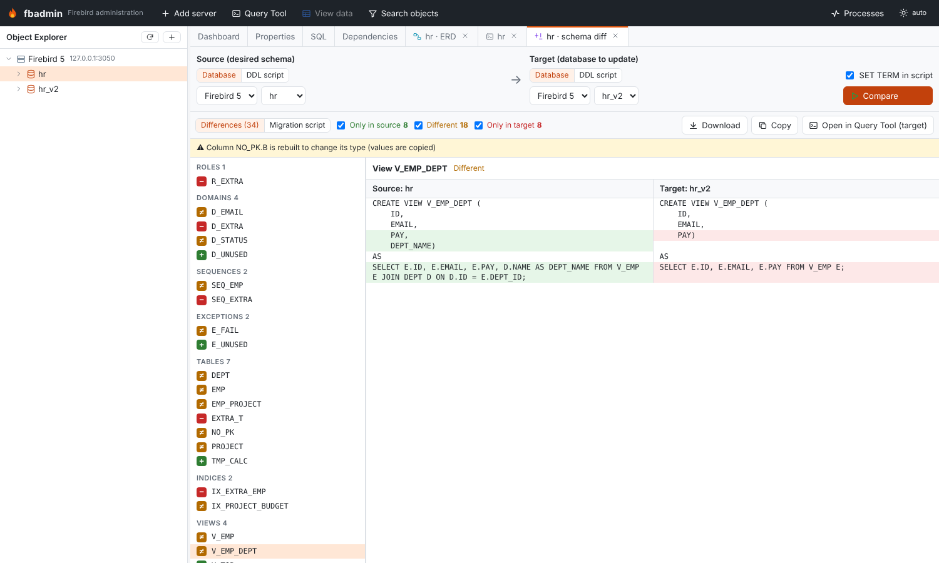
Task: Click the hr database icon in tree
Action: point(31,74)
